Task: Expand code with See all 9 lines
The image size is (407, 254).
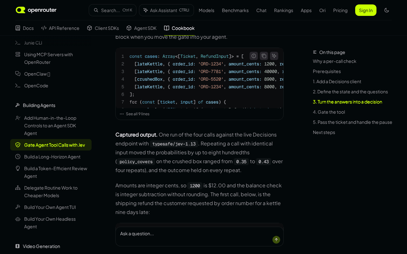Action: coord(135,114)
